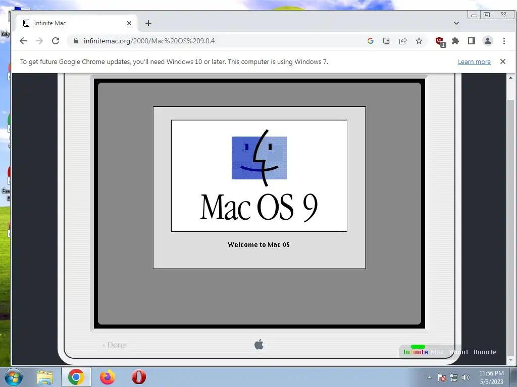Launch Opera from the taskbar

click(x=139, y=377)
